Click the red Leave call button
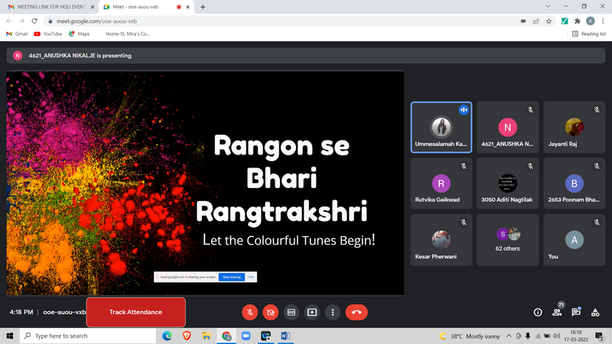Image resolution: width=612 pixels, height=344 pixels. [x=356, y=312]
